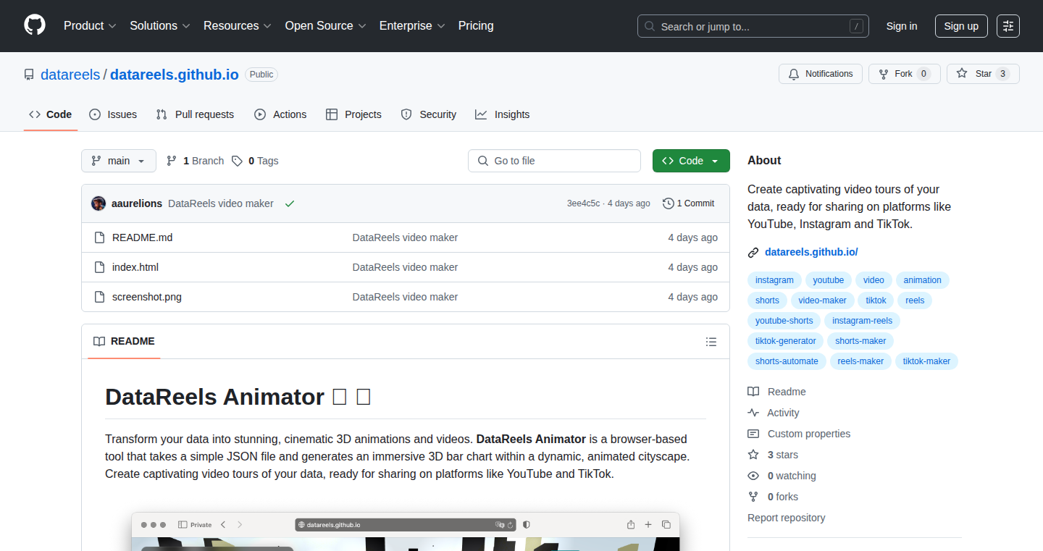This screenshot has height=551, width=1043.
Task: Open the appearance settings icon in the header
Action: click(1008, 26)
